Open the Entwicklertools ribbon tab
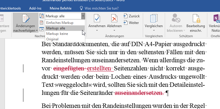The width and height of the screenshot is (220, 109). click(10, 8)
